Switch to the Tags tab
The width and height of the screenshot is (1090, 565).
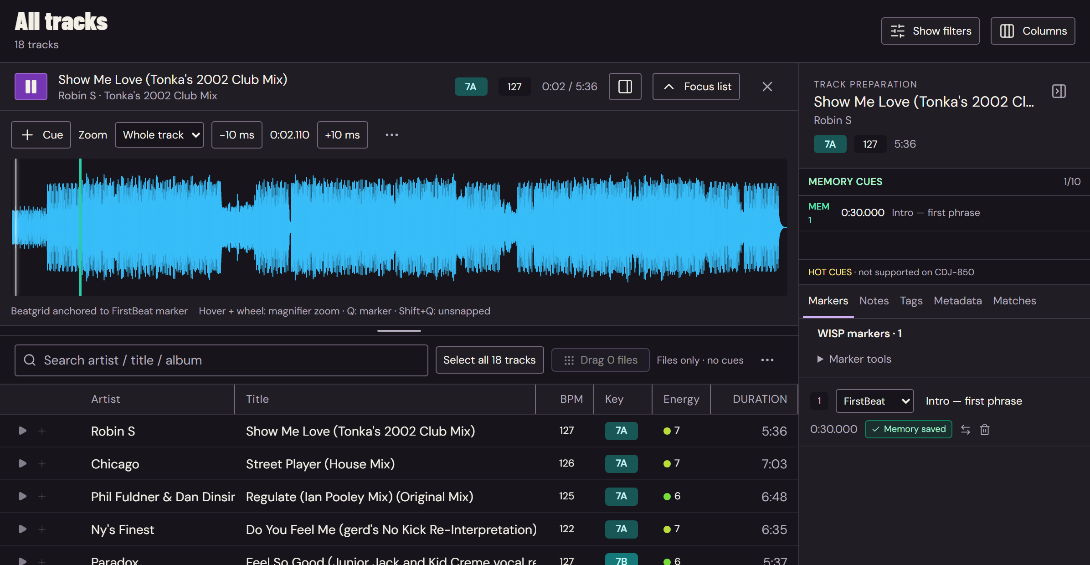tap(911, 301)
